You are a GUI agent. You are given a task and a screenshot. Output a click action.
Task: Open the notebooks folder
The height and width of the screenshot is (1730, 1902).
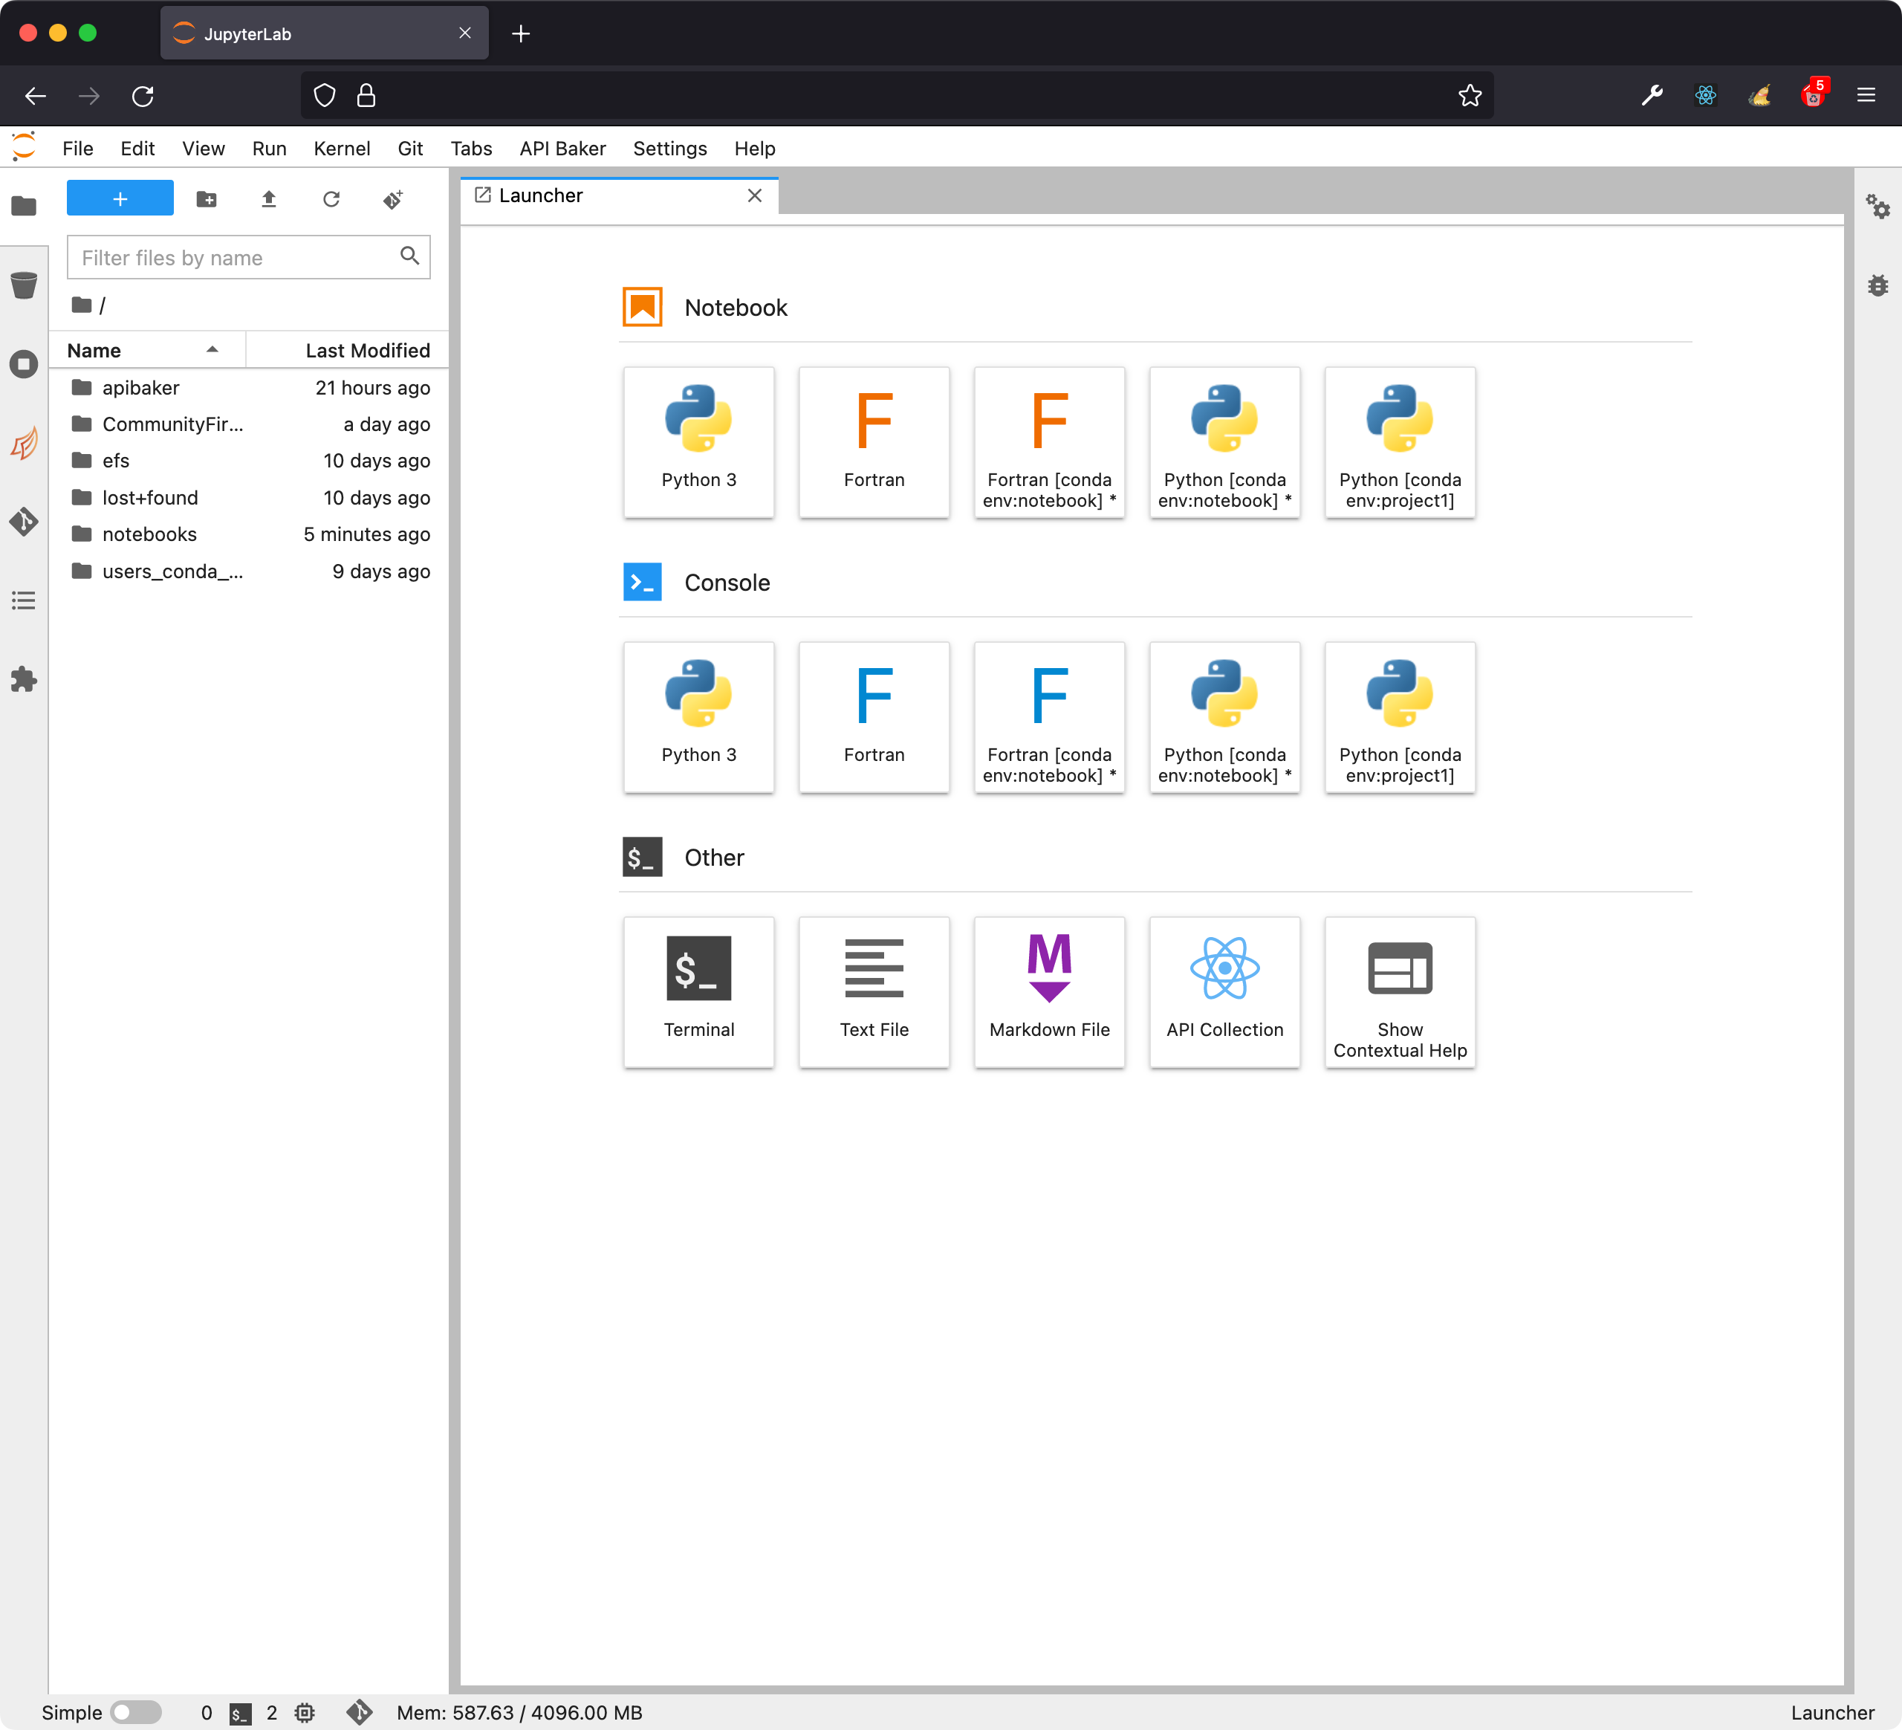point(149,534)
